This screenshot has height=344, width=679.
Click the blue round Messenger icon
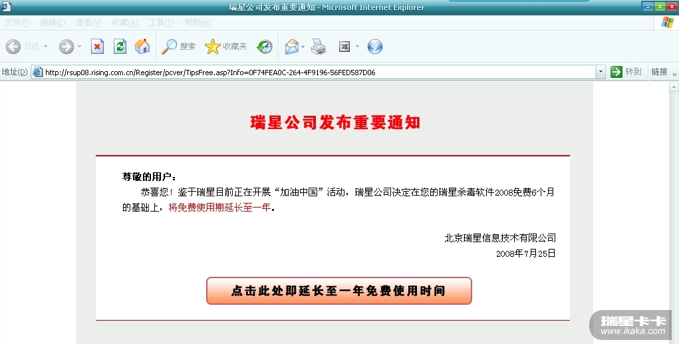pos(375,47)
